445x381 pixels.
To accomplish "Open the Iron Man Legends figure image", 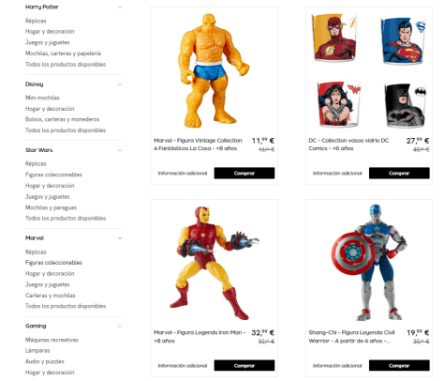I will 214,263.
